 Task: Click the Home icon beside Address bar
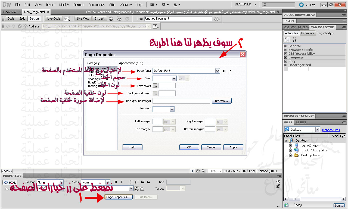tap(25, 26)
